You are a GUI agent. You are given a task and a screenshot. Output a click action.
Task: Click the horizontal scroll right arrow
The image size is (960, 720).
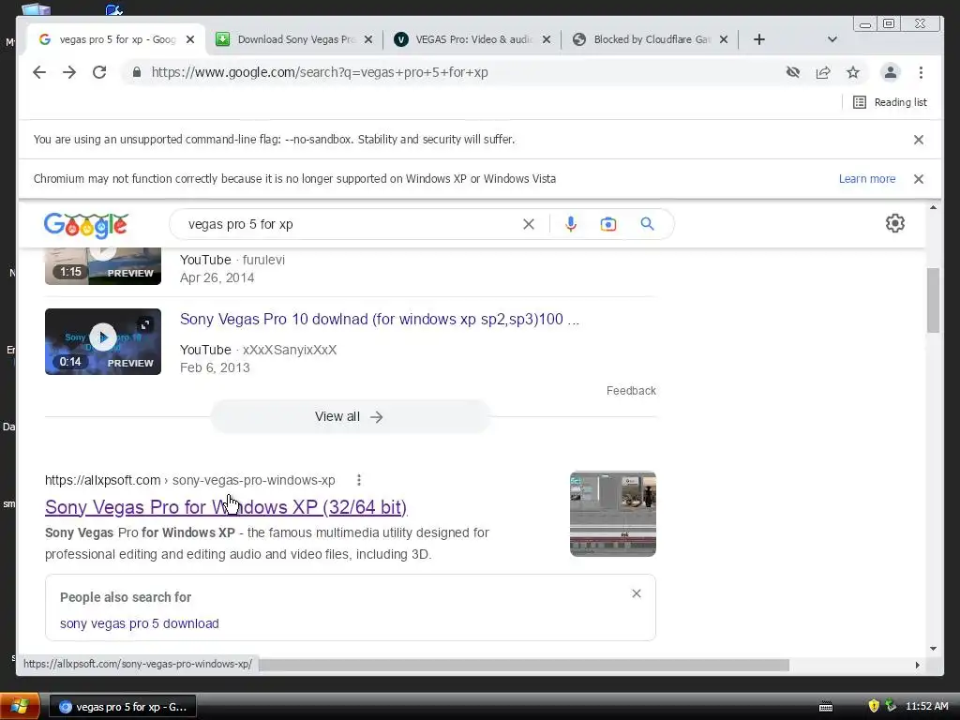point(917,665)
